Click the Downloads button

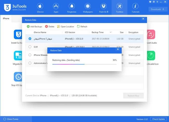157,9
